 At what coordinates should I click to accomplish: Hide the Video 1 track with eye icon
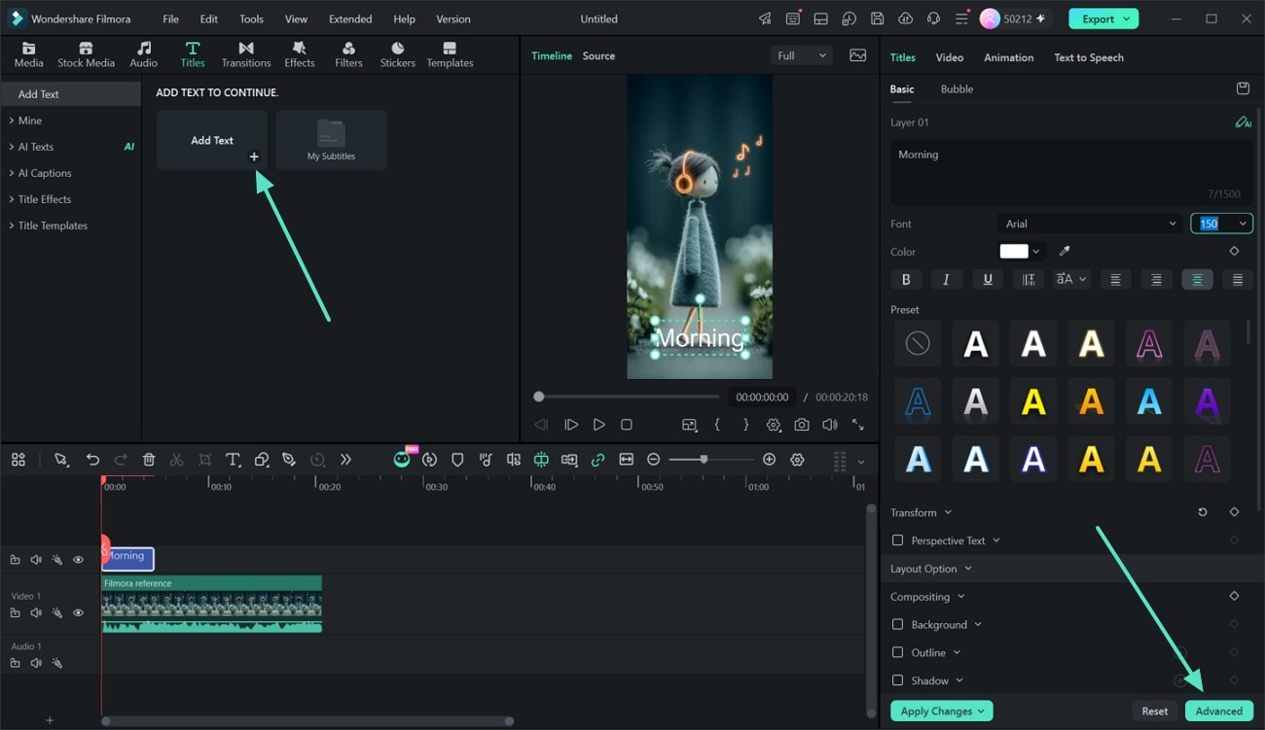[x=79, y=612]
